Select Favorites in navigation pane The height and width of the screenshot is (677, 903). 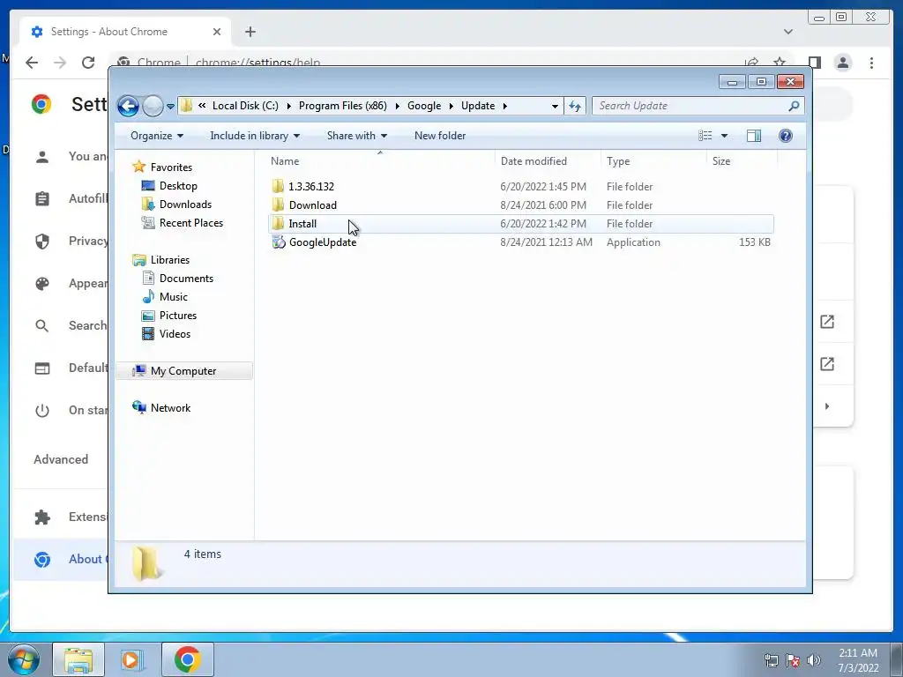[x=171, y=167]
